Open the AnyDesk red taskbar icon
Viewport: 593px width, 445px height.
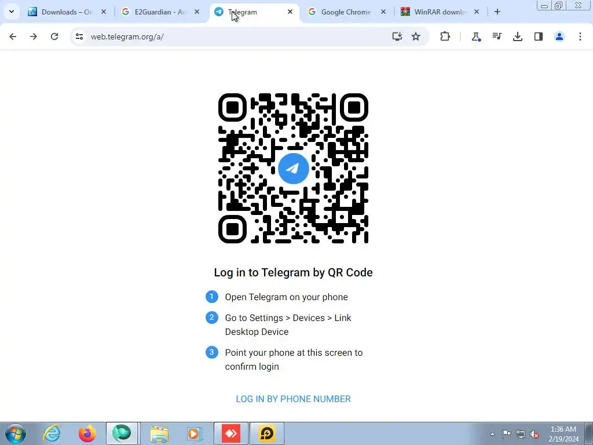pyautogui.click(x=231, y=433)
